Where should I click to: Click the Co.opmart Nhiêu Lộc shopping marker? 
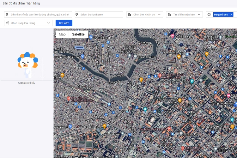point(82,57)
